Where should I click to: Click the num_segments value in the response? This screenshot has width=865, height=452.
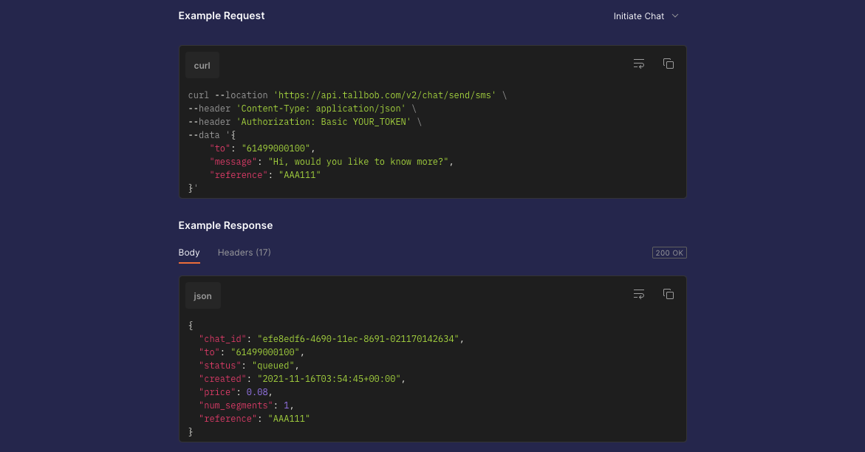click(287, 405)
